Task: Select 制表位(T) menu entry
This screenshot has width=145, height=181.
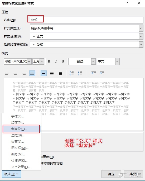Action: point(21,129)
